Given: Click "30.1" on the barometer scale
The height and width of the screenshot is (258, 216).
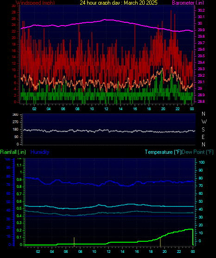Looking at the screenshot, I should (x=201, y=17).
